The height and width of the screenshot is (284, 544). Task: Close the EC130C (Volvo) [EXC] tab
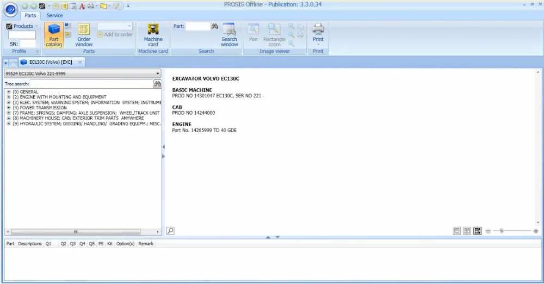tap(80, 62)
